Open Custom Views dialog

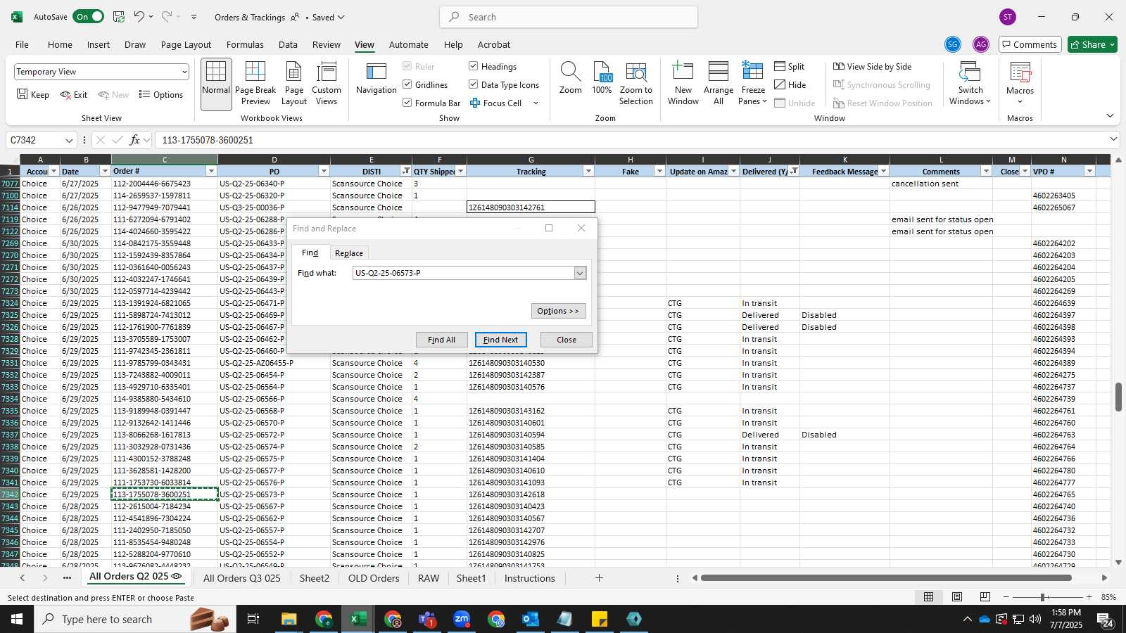click(327, 84)
